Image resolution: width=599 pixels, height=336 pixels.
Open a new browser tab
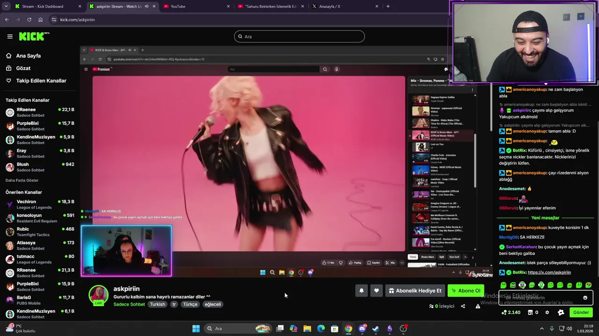388,7
